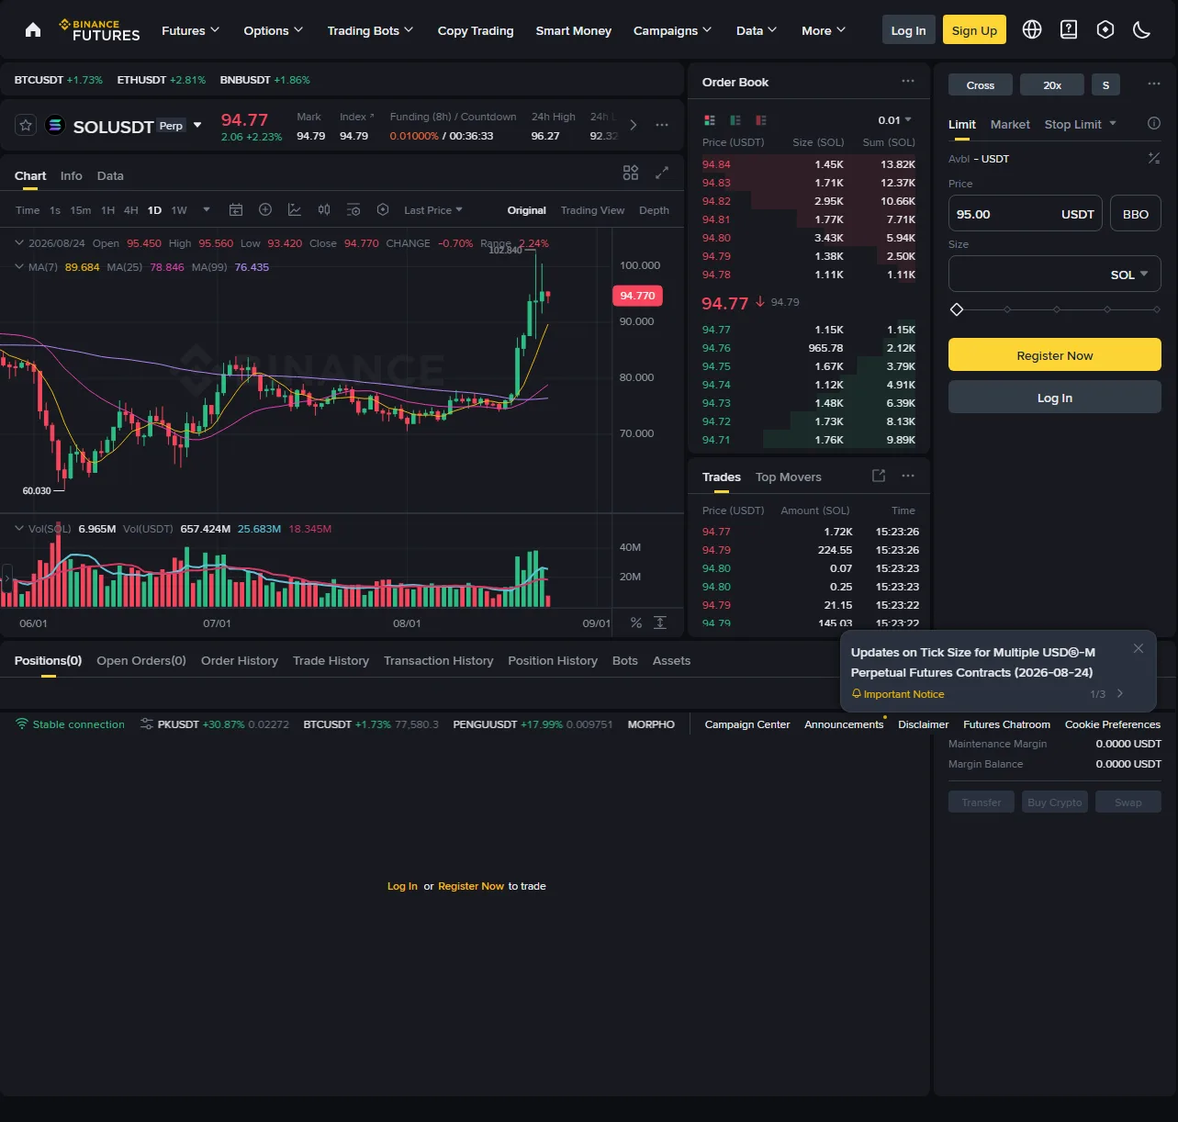Image resolution: width=1178 pixels, height=1122 pixels.
Task: Add SOLUSDT to favorites with the star
Action: [26, 125]
